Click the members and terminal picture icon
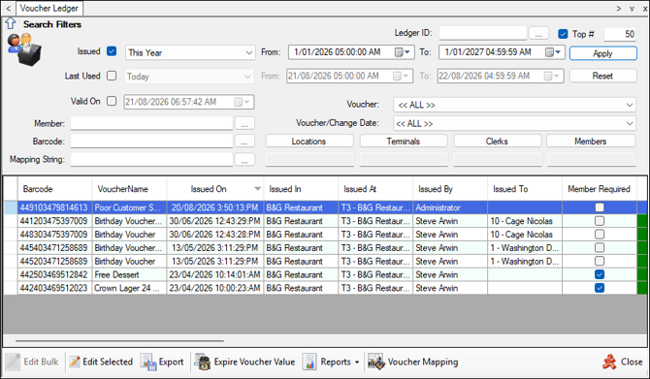The image size is (650, 379). click(24, 50)
